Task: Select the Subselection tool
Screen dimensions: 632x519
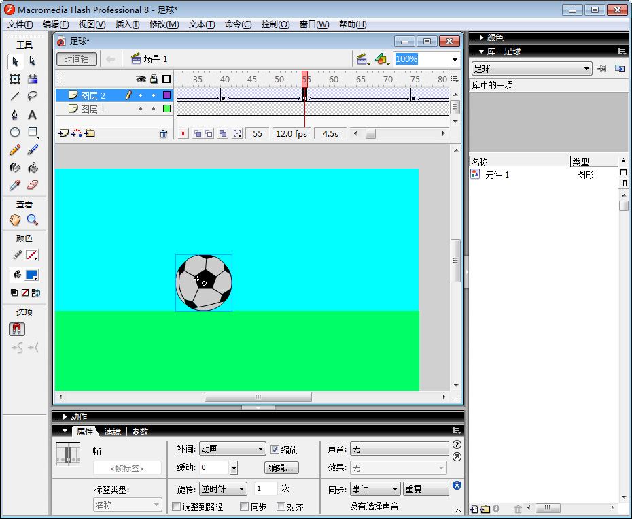Action: coord(32,61)
